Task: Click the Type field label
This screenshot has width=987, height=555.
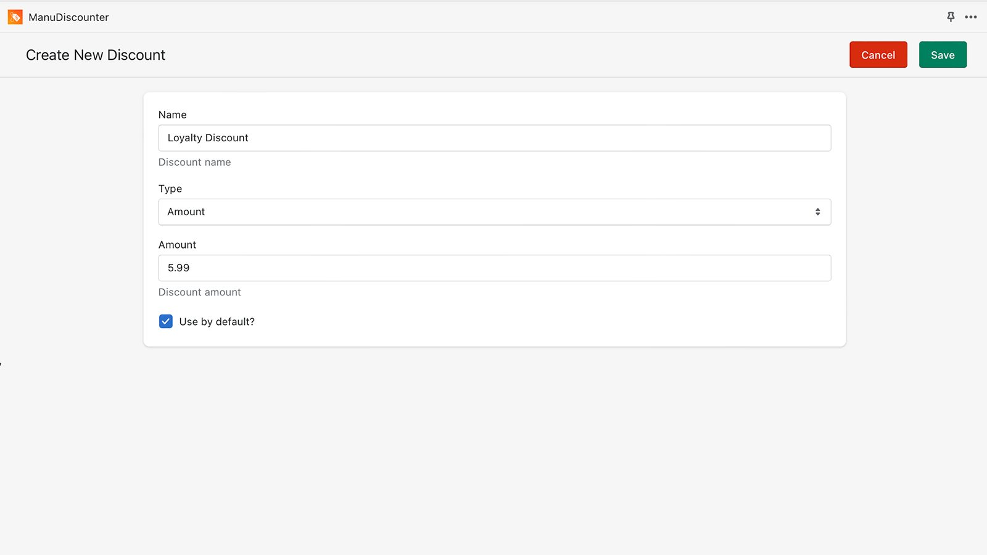Action: pyautogui.click(x=170, y=189)
